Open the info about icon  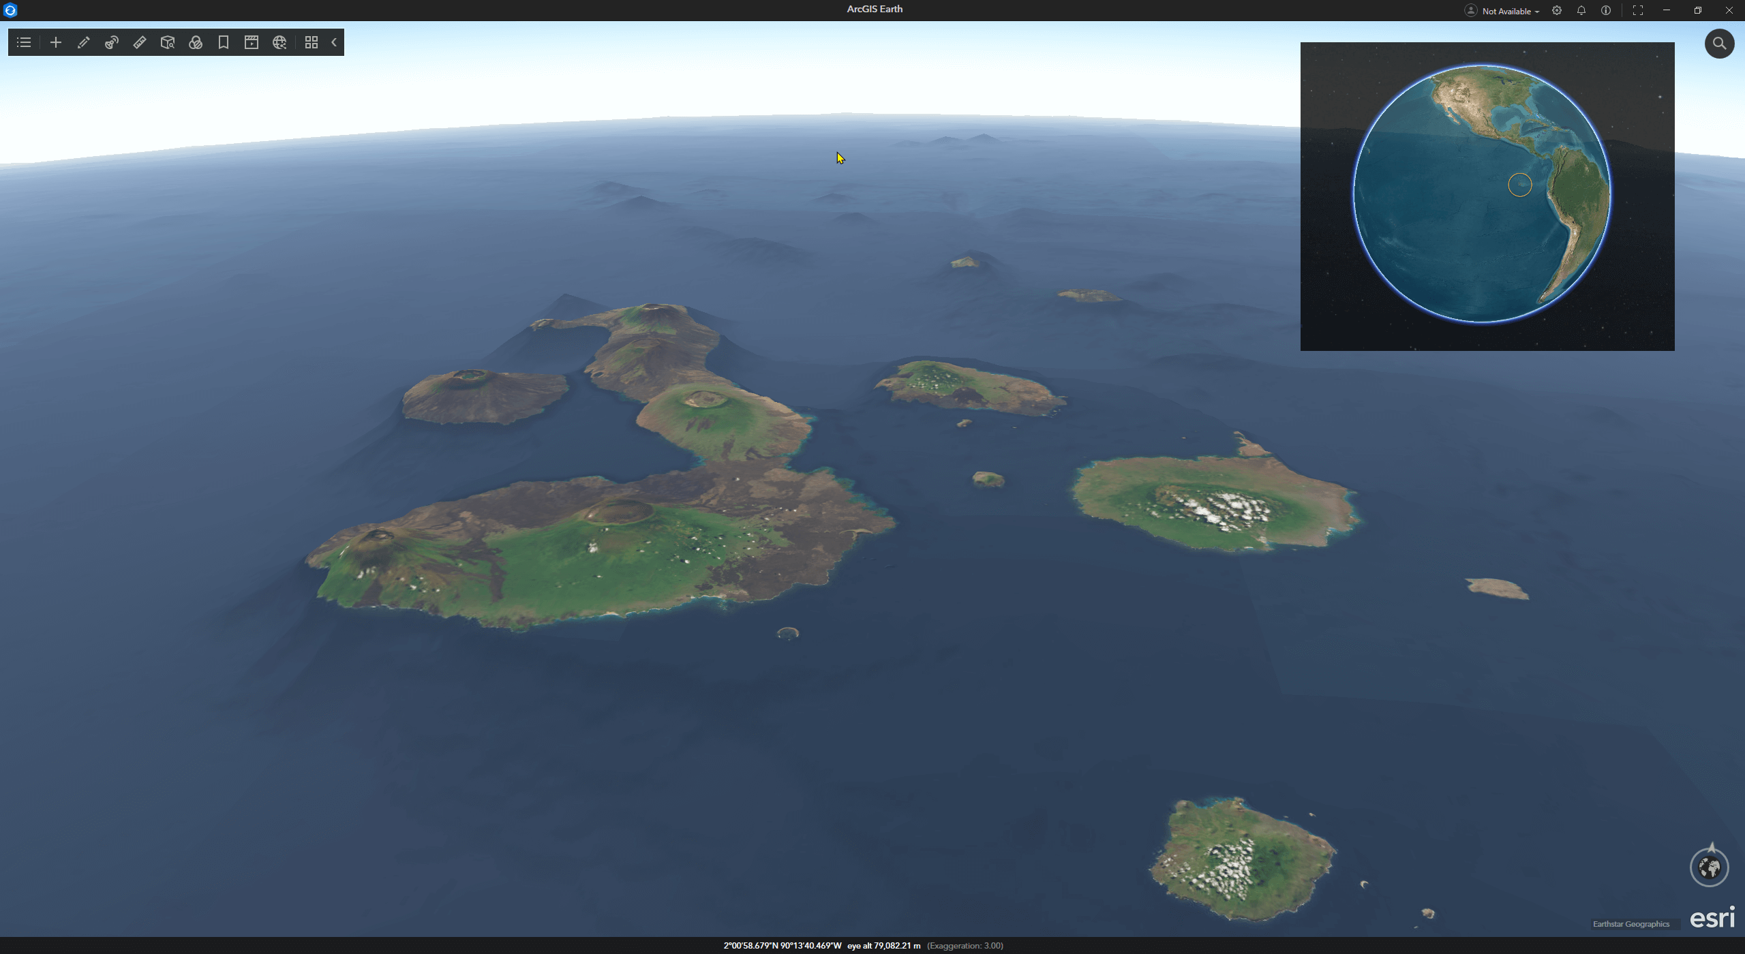point(1606,10)
